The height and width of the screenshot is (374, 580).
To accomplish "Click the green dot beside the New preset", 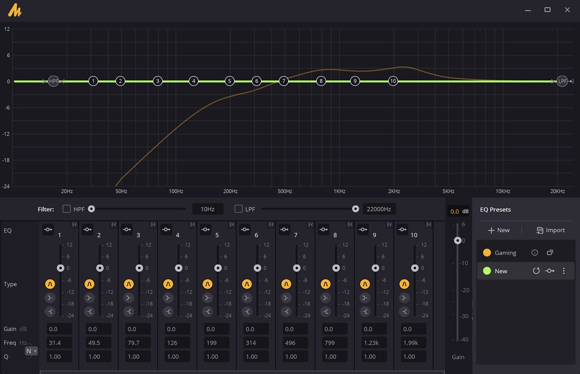I will point(487,271).
